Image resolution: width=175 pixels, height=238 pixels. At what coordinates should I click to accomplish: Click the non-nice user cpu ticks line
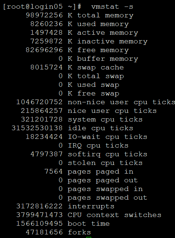pyautogui.click(x=95, y=102)
